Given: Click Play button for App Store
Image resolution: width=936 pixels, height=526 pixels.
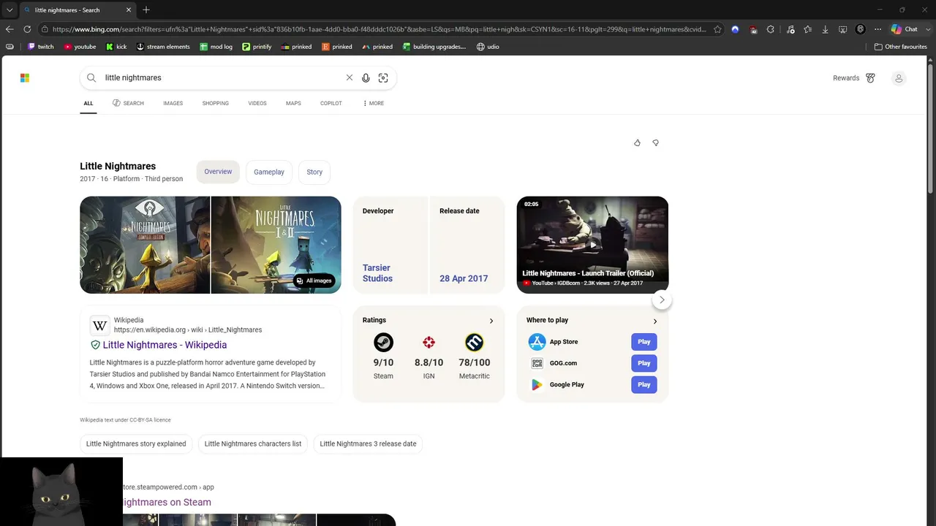Looking at the screenshot, I should point(644,342).
